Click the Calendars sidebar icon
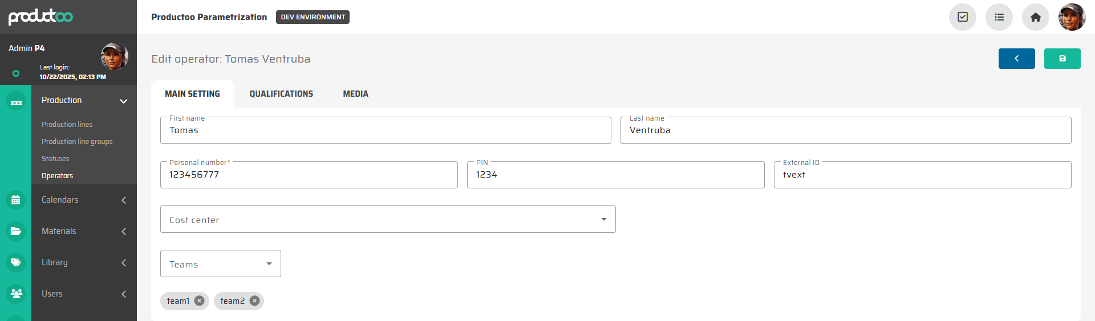 pyautogui.click(x=16, y=200)
